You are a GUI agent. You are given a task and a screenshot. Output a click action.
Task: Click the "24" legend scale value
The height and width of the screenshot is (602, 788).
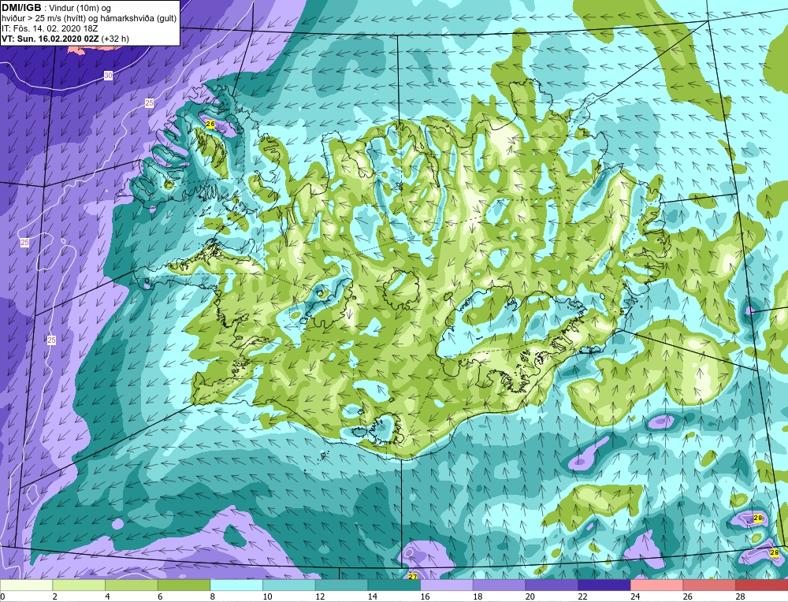634,596
